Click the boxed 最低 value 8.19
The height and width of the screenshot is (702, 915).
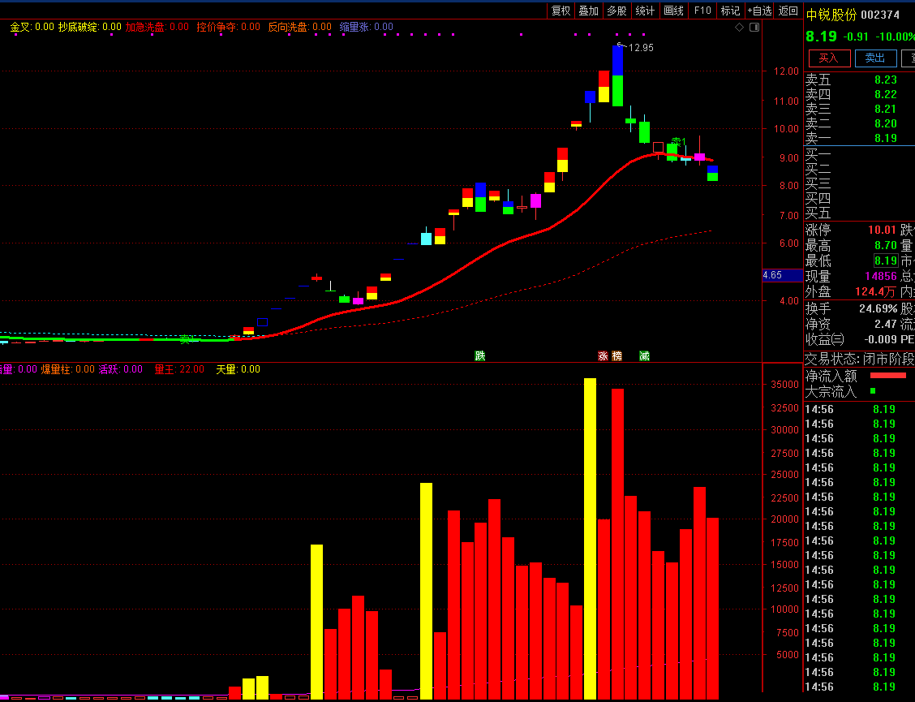click(x=885, y=261)
